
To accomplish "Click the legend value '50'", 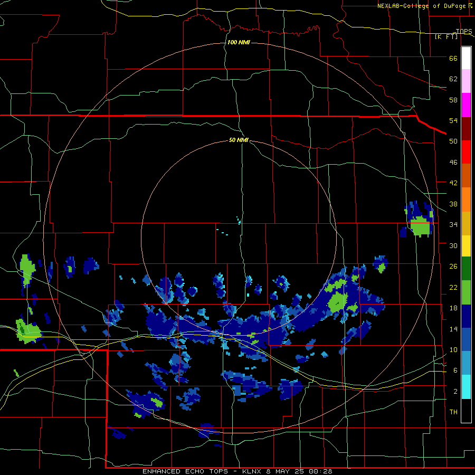I will point(453,141).
